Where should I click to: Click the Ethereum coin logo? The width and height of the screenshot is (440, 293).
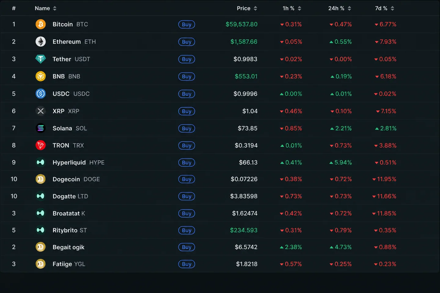(x=41, y=42)
